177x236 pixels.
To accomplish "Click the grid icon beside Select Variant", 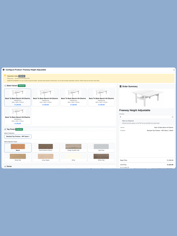I will 5,86.
